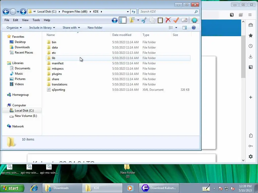Click the Start button on taskbar

click(x=12, y=188)
